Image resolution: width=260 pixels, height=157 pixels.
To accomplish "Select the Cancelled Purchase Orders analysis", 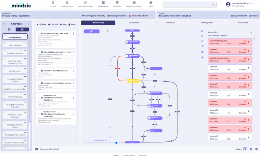I will pos(15,125).
